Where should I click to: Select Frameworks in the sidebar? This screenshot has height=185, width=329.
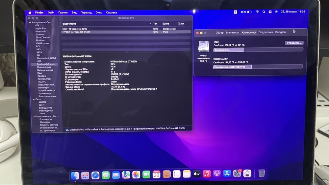[x=46, y=119]
